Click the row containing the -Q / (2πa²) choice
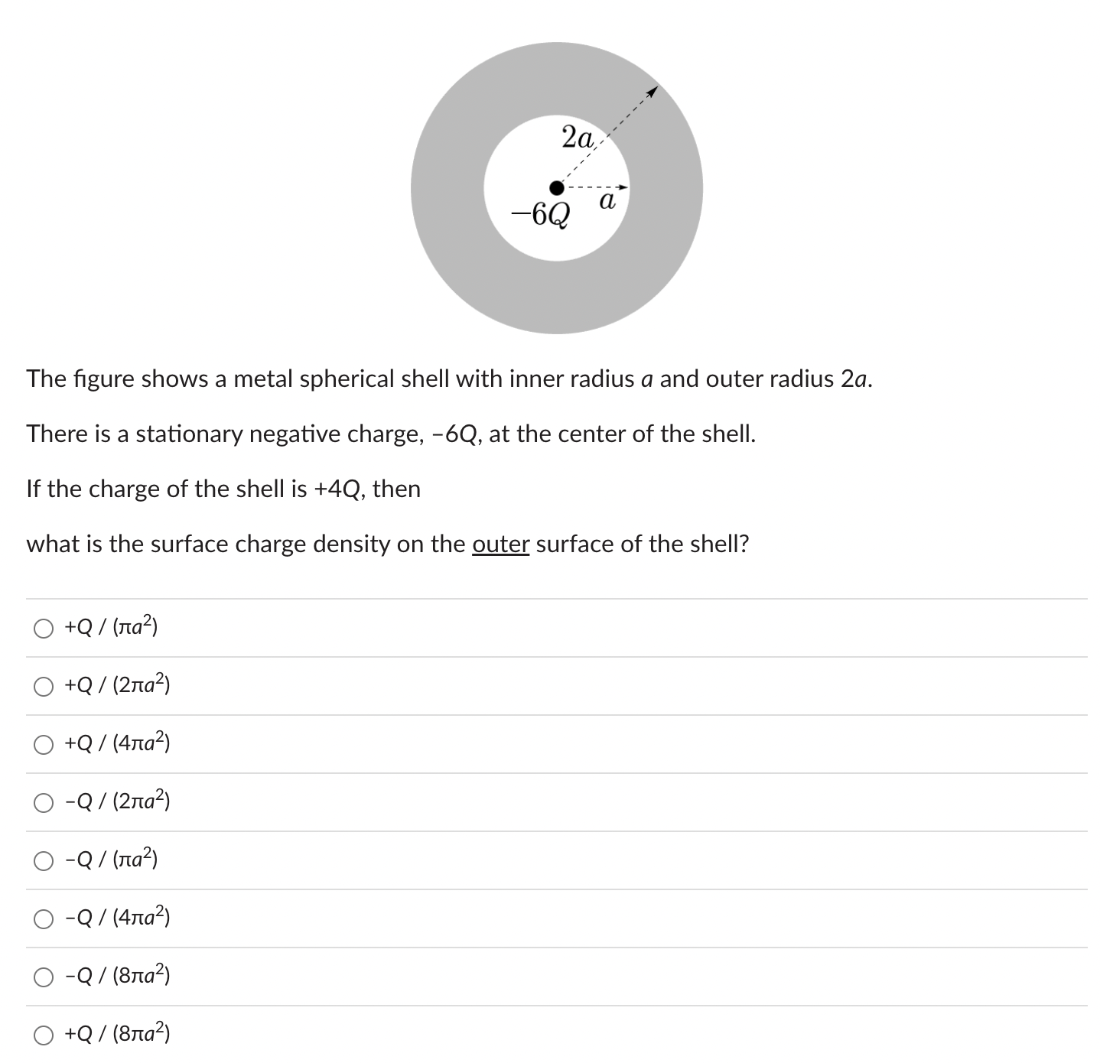Image resolution: width=1100 pixels, height=1063 pixels. [535, 802]
